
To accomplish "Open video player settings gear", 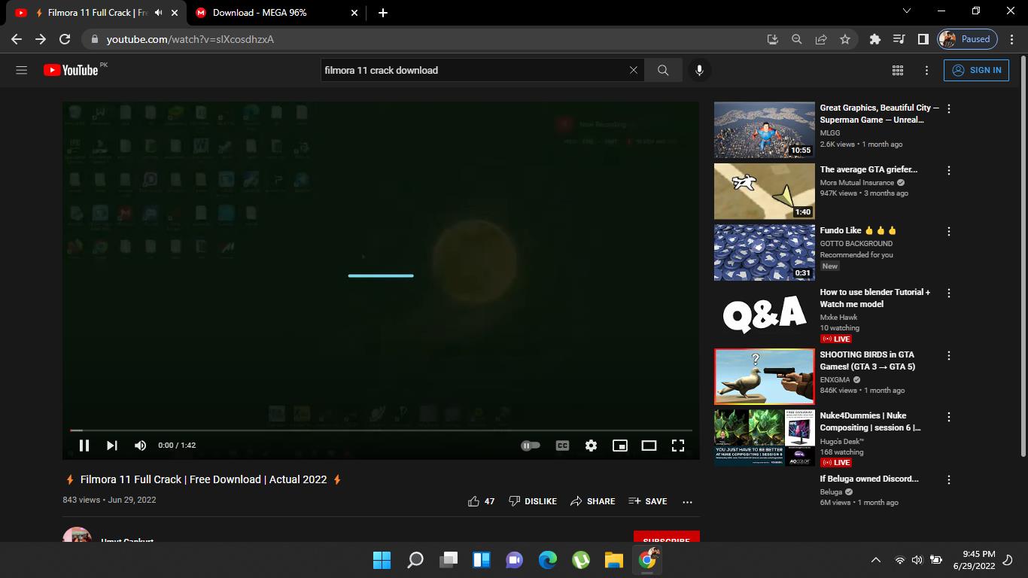I will tap(591, 446).
